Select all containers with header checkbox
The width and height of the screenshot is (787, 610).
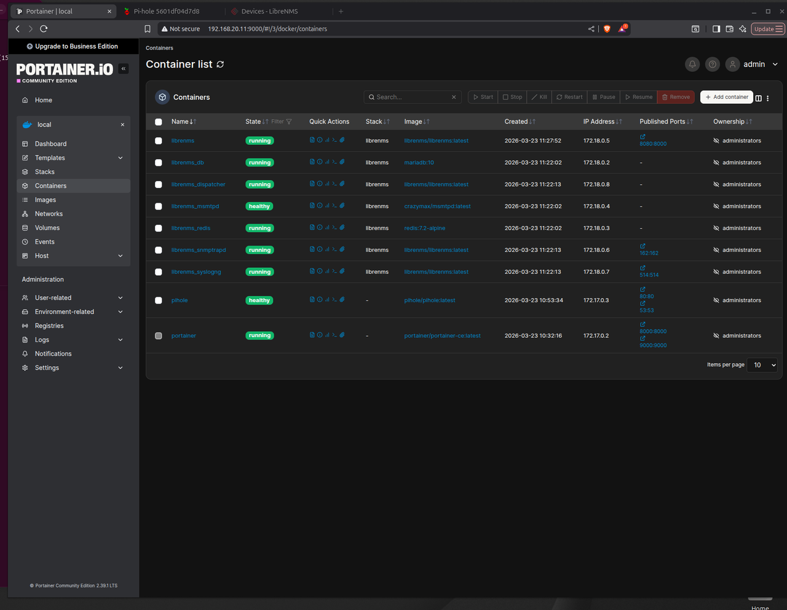[x=159, y=122]
